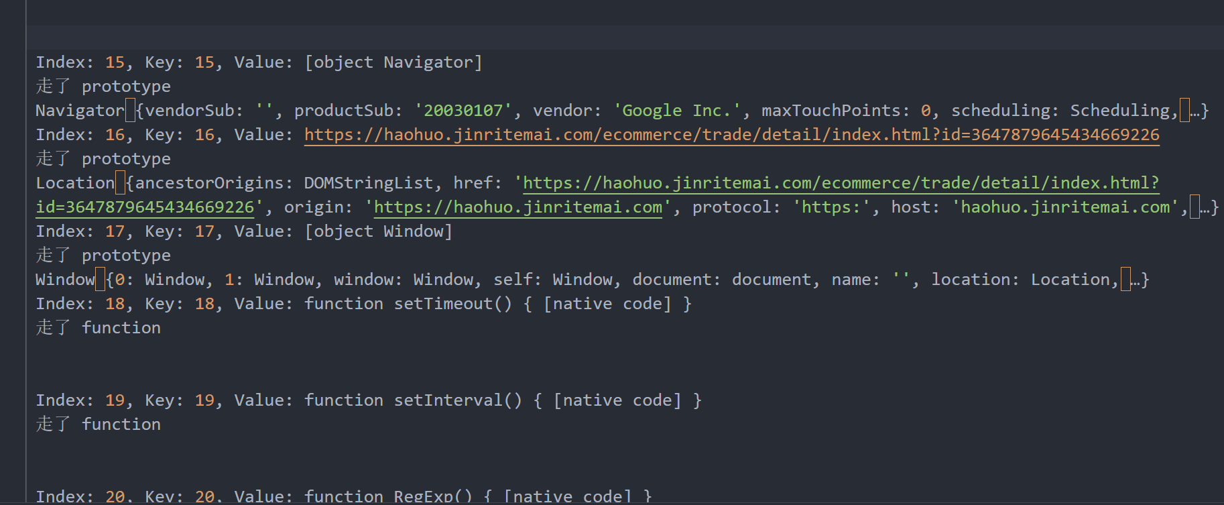Open the Location origin URL link
The width and height of the screenshot is (1224, 505).
click(517, 207)
